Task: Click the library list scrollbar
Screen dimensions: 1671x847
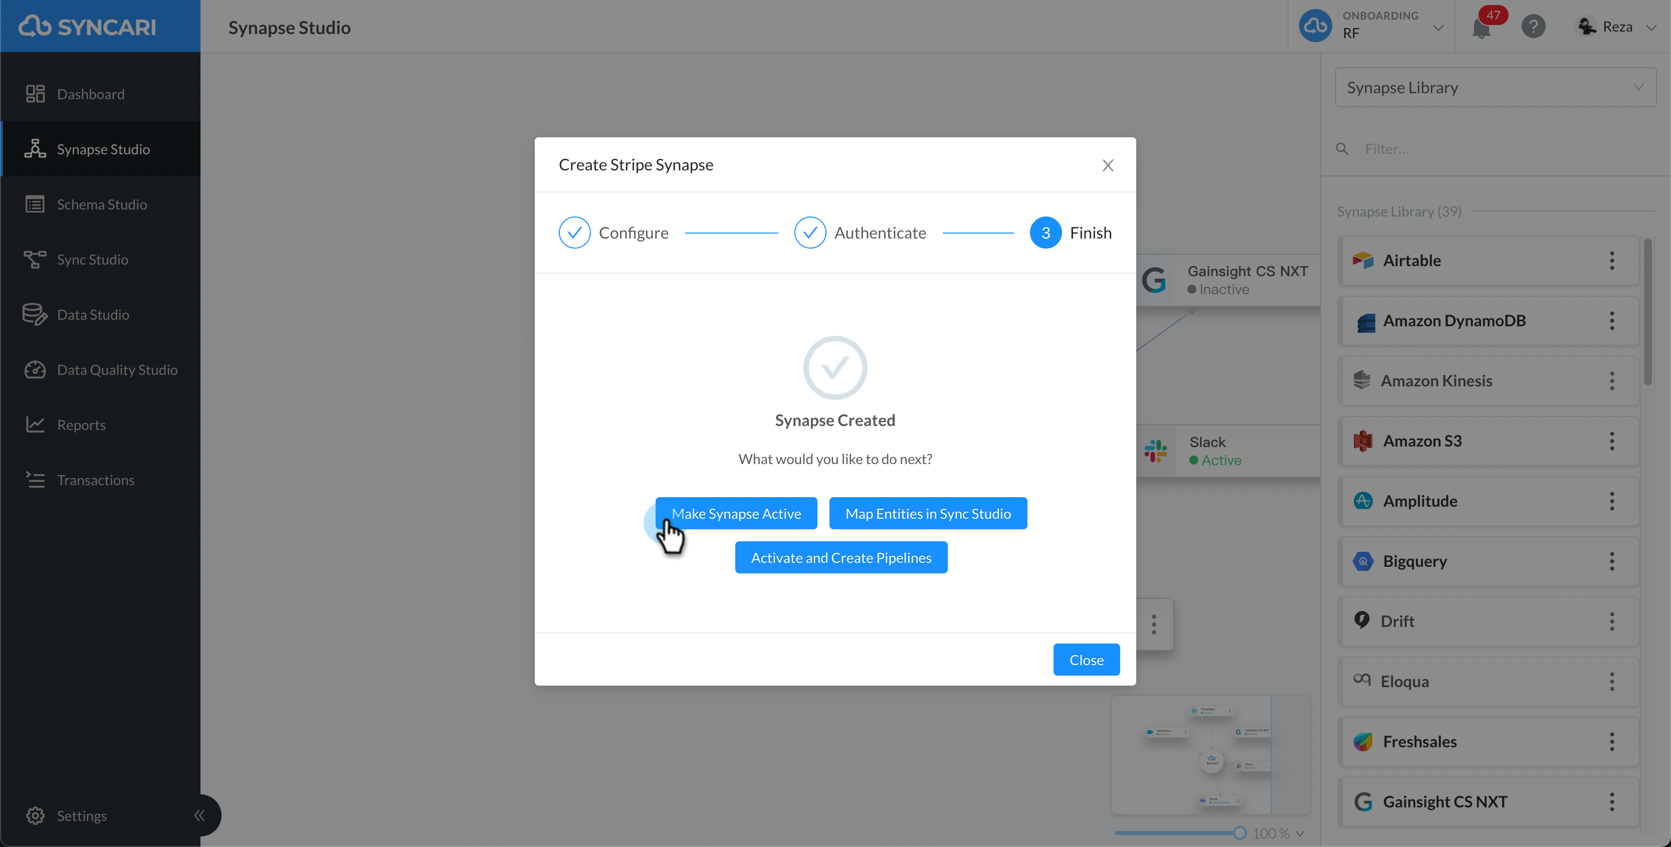Action: [x=1647, y=313]
